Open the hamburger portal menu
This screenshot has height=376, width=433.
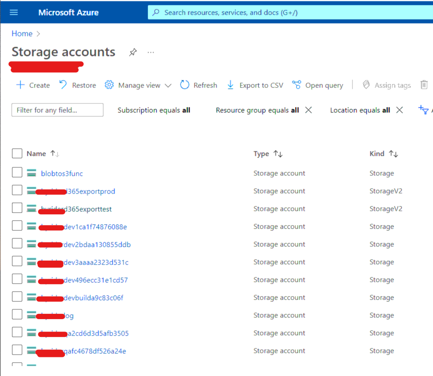point(14,12)
